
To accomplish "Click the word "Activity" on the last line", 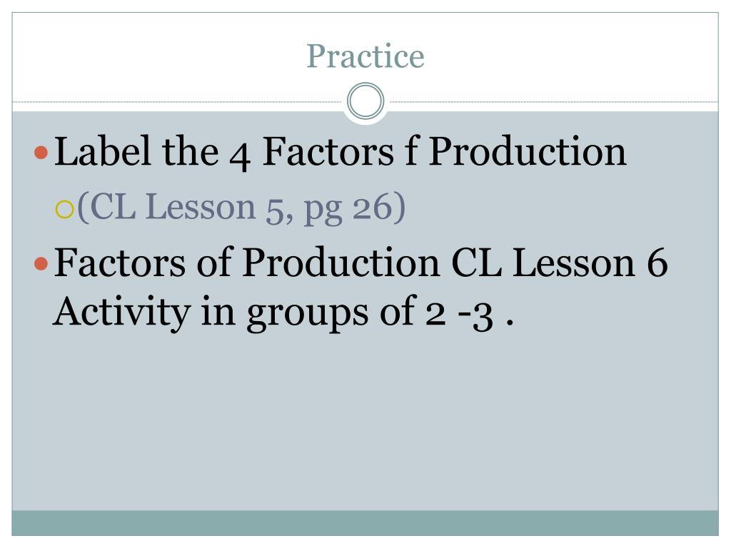I will coord(122,313).
